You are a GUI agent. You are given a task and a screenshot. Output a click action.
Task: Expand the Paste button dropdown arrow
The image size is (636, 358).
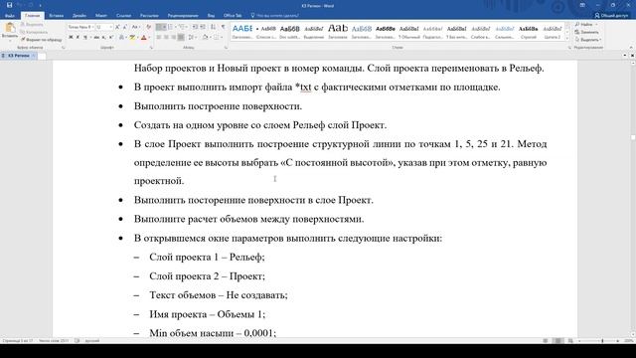[10, 40]
